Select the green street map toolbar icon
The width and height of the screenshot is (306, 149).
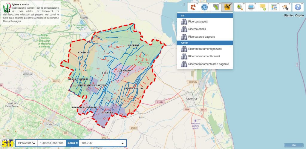215,7
